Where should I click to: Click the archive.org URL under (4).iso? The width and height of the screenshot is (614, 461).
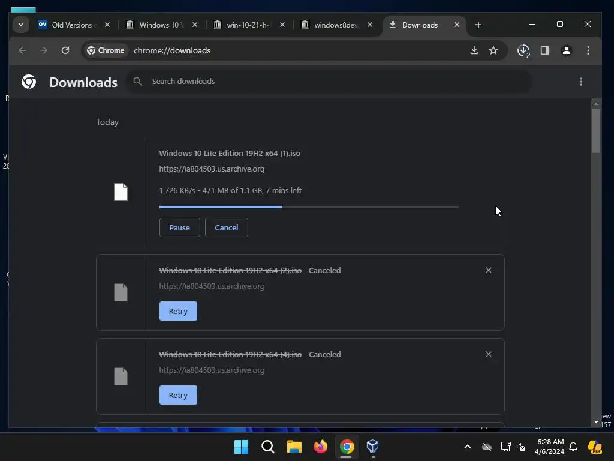(212, 370)
